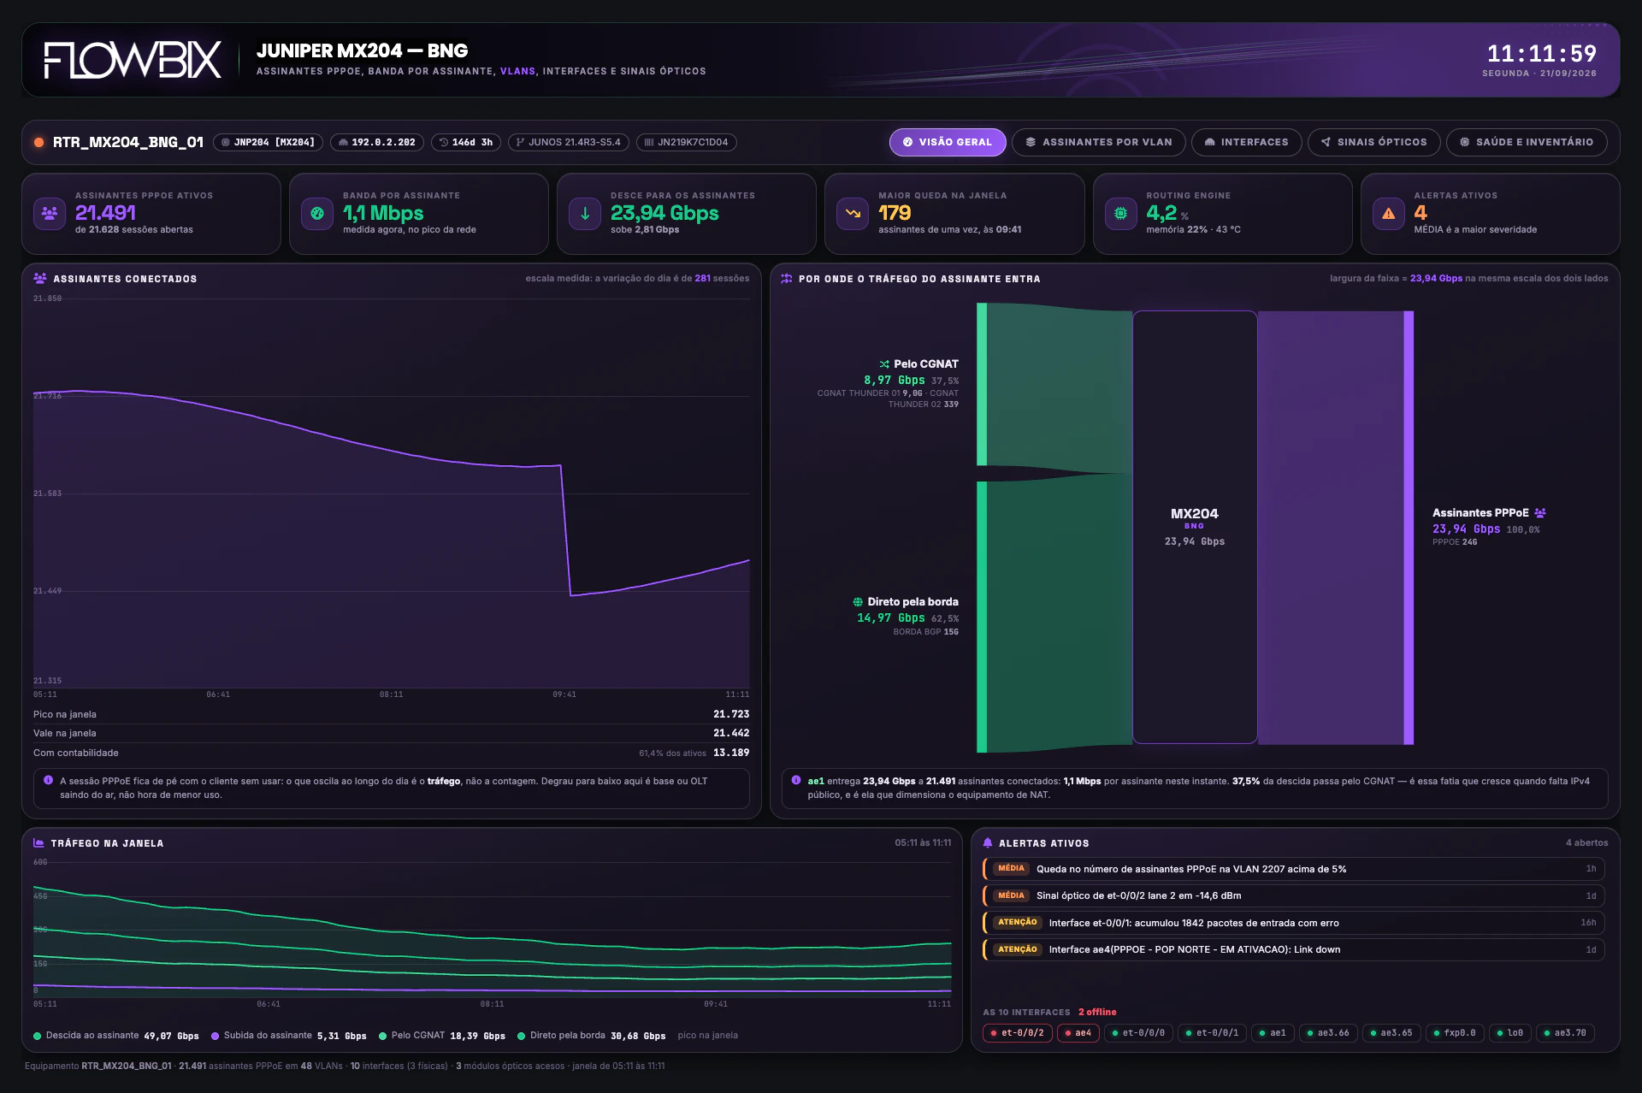The width and height of the screenshot is (1642, 1093).
Task: Select the et-0/0/2 offline interface chip
Action: 1018,1033
